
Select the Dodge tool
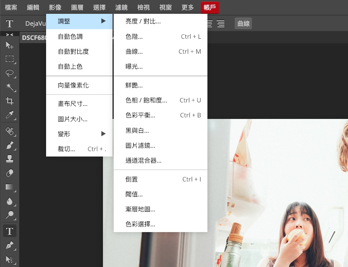coord(9,215)
